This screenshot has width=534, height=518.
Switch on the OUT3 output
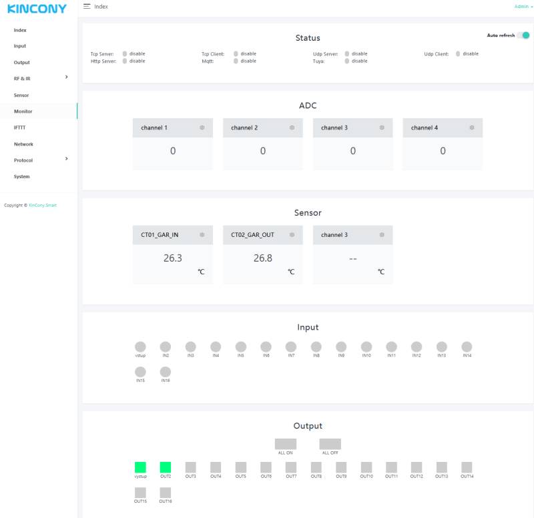191,467
